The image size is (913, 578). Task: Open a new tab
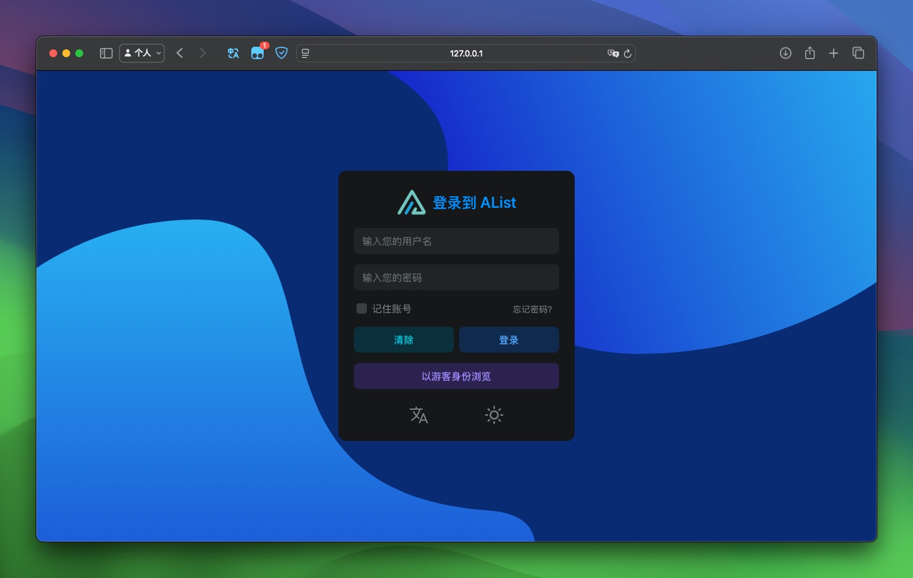tap(834, 53)
